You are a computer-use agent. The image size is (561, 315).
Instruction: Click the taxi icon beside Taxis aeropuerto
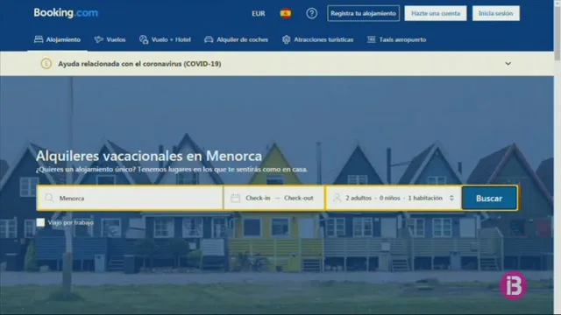pyautogui.click(x=372, y=39)
